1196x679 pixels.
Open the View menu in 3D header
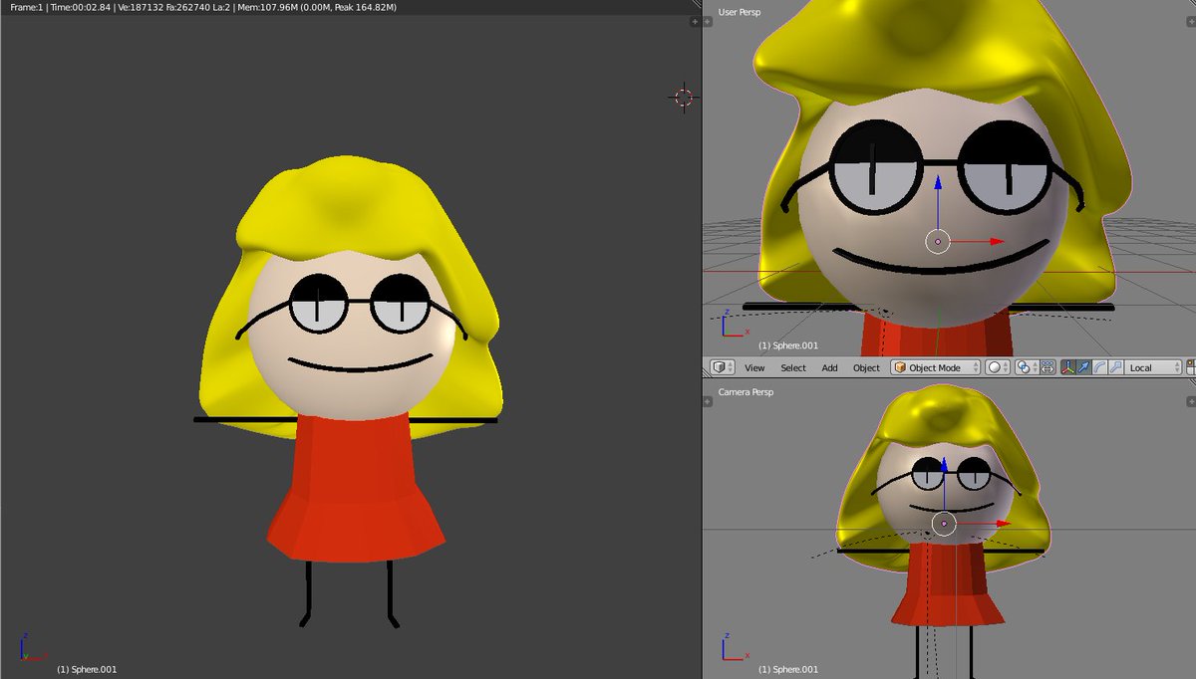pyautogui.click(x=754, y=368)
